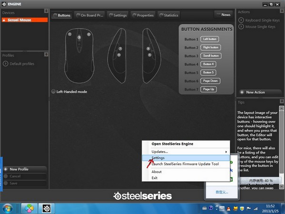The width and height of the screenshot is (285, 214).
Task: Expand Keyboard Single Keys actions
Action: tap(241, 20)
